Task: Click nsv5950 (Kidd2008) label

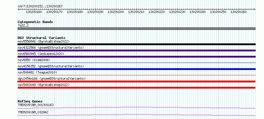Action: tap(34, 60)
